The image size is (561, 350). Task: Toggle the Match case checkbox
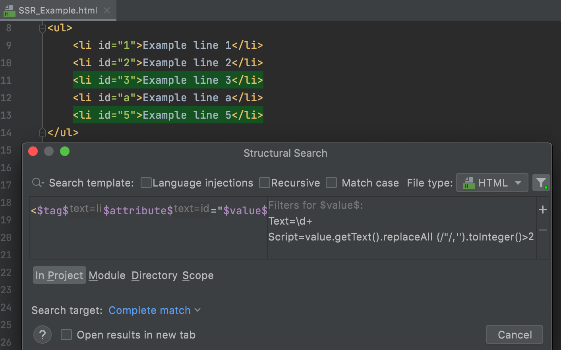coord(331,183)
